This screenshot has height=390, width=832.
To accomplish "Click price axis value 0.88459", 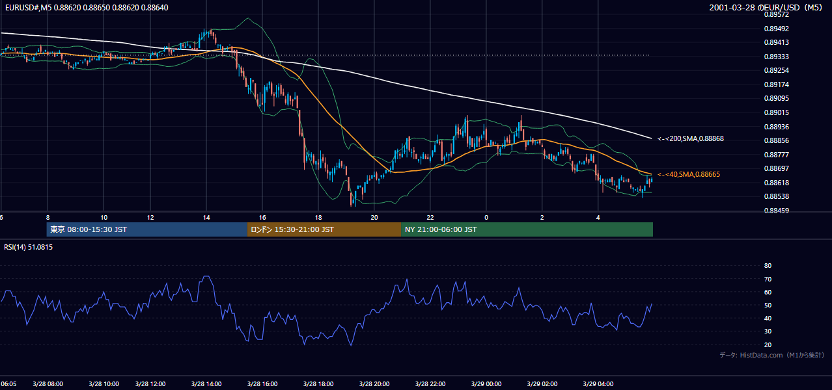I will coord(776,211).
